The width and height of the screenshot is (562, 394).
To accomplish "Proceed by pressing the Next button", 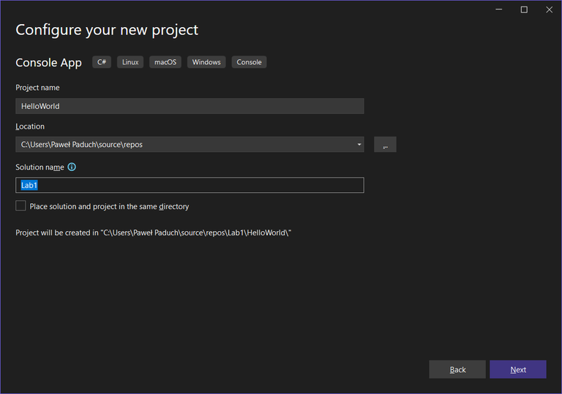I will (518, 369).
